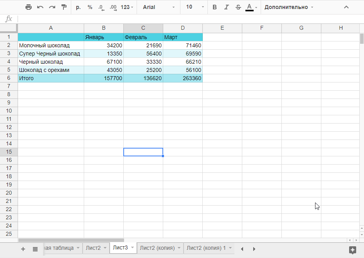Viewport: 364px width, 258px height.
Task: Toggle bold formatting
Action: click(214, 7)
